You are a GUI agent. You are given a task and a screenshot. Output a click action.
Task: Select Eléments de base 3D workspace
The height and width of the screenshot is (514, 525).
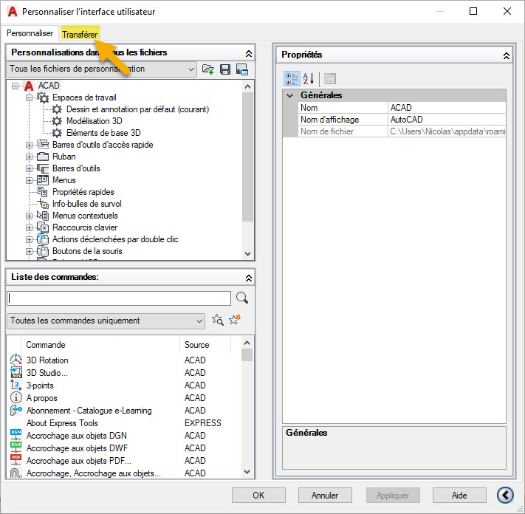(x=103, y=133)
